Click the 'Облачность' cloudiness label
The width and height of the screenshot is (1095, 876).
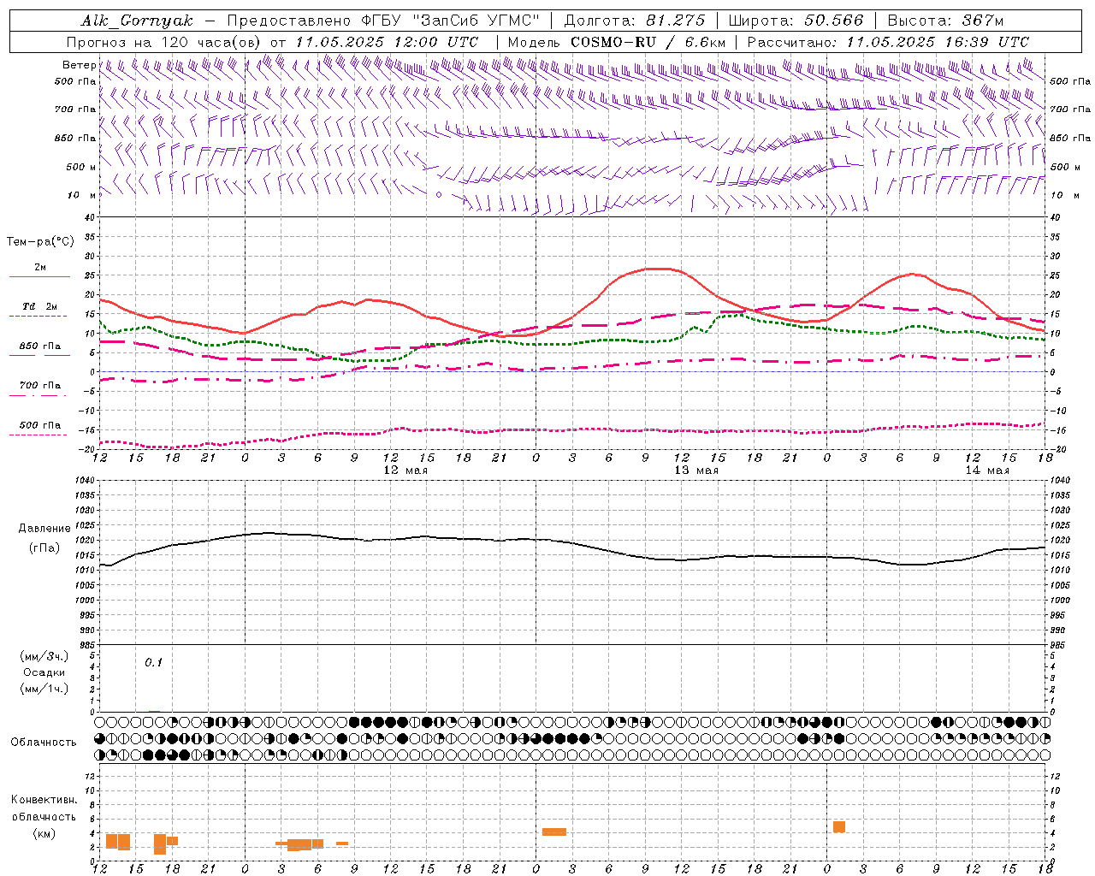tap(44, 743)
